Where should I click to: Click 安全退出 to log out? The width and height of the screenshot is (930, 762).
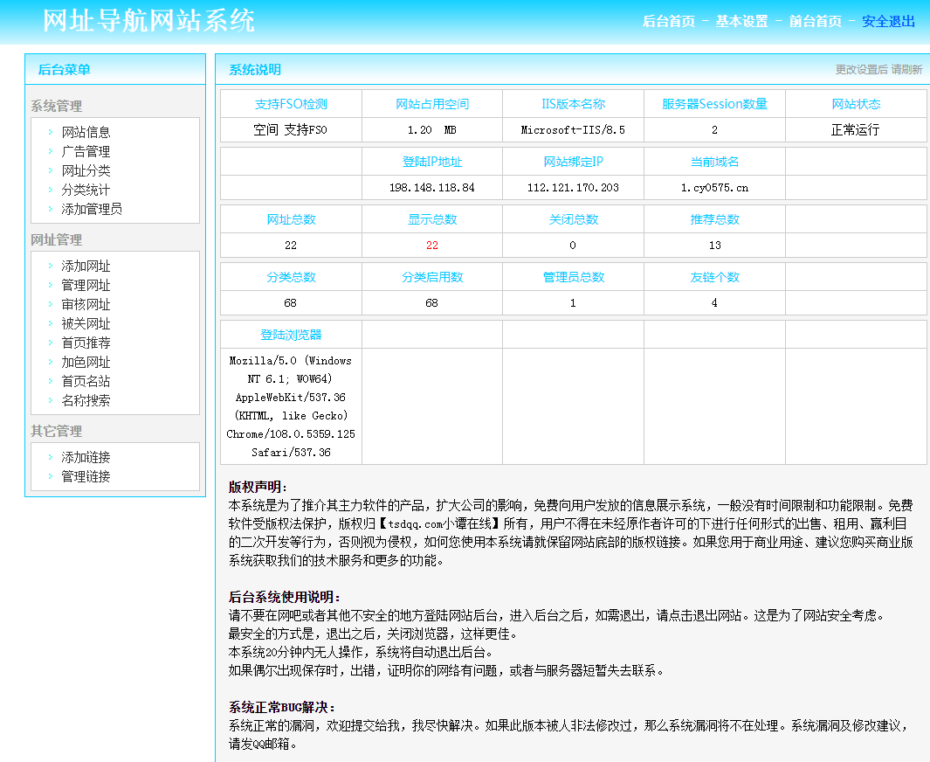click(x=888, y=21)
